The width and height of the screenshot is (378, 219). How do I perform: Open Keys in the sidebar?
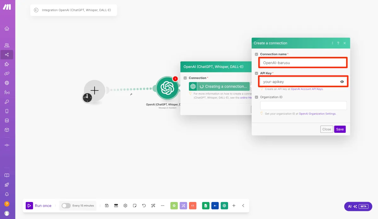7,102
